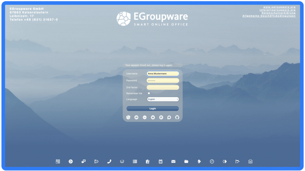Click the Telefon +49 (631) 31657-0 text

pyautogui.click(x=34, y=19)
